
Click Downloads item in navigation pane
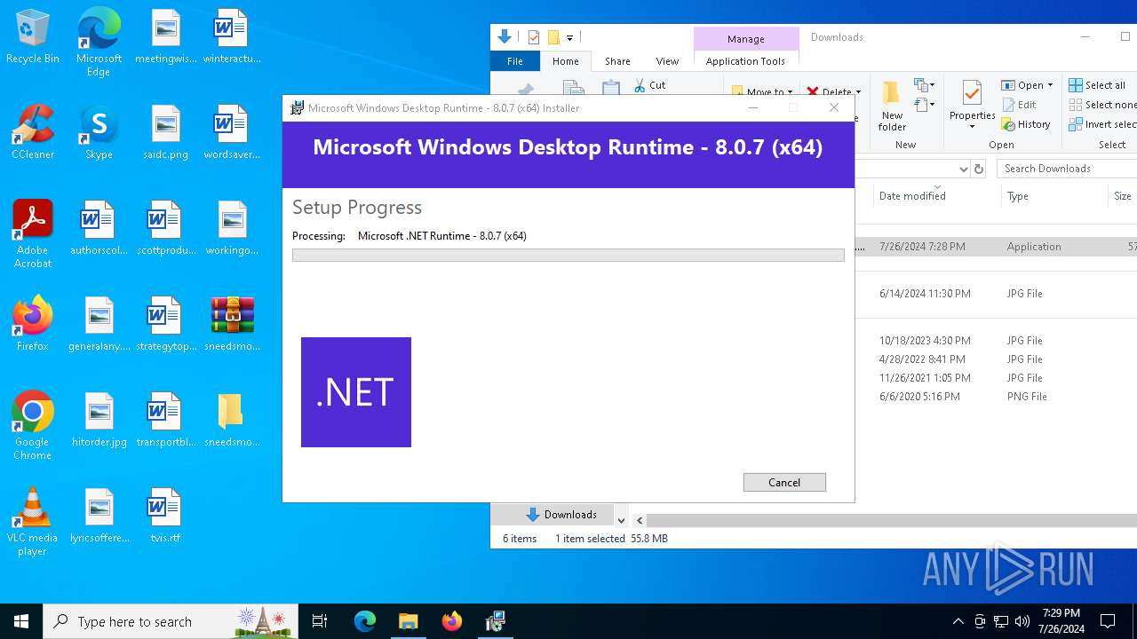(x=561, y=515)
